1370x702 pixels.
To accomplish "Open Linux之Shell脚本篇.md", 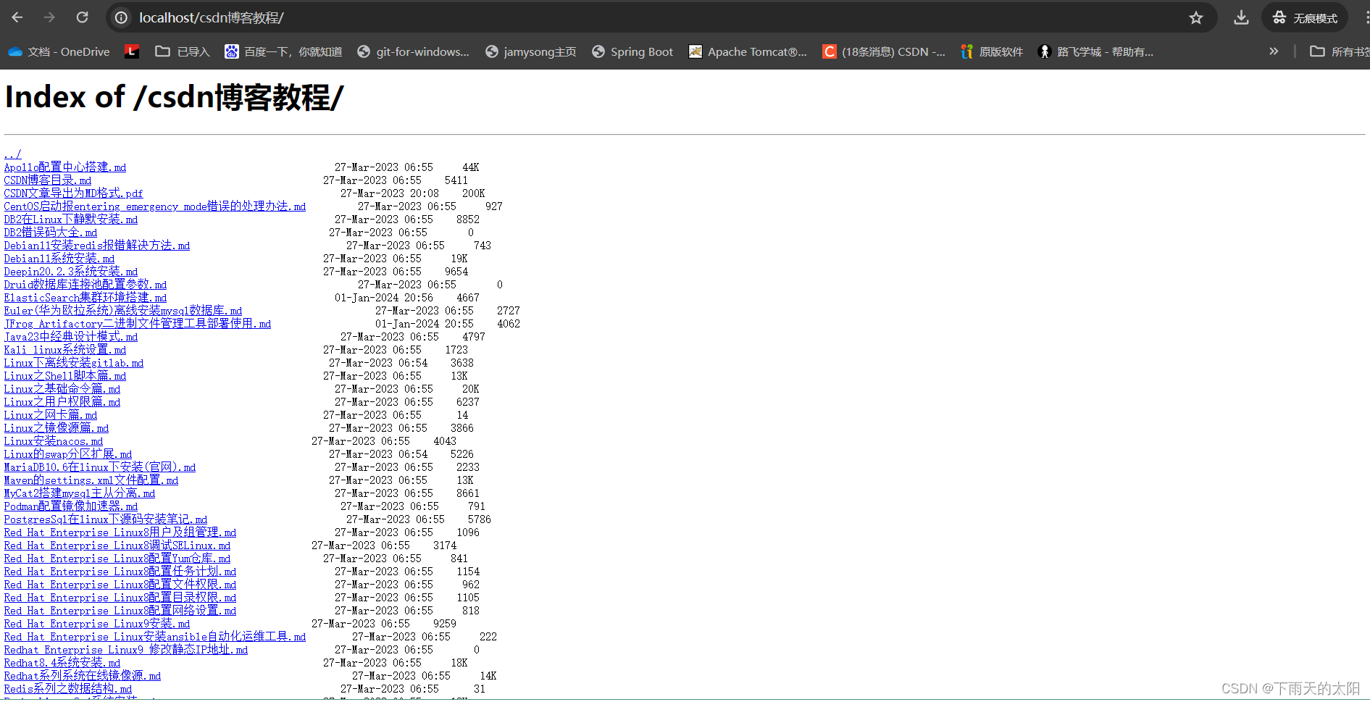I will (x=65, y=376).
